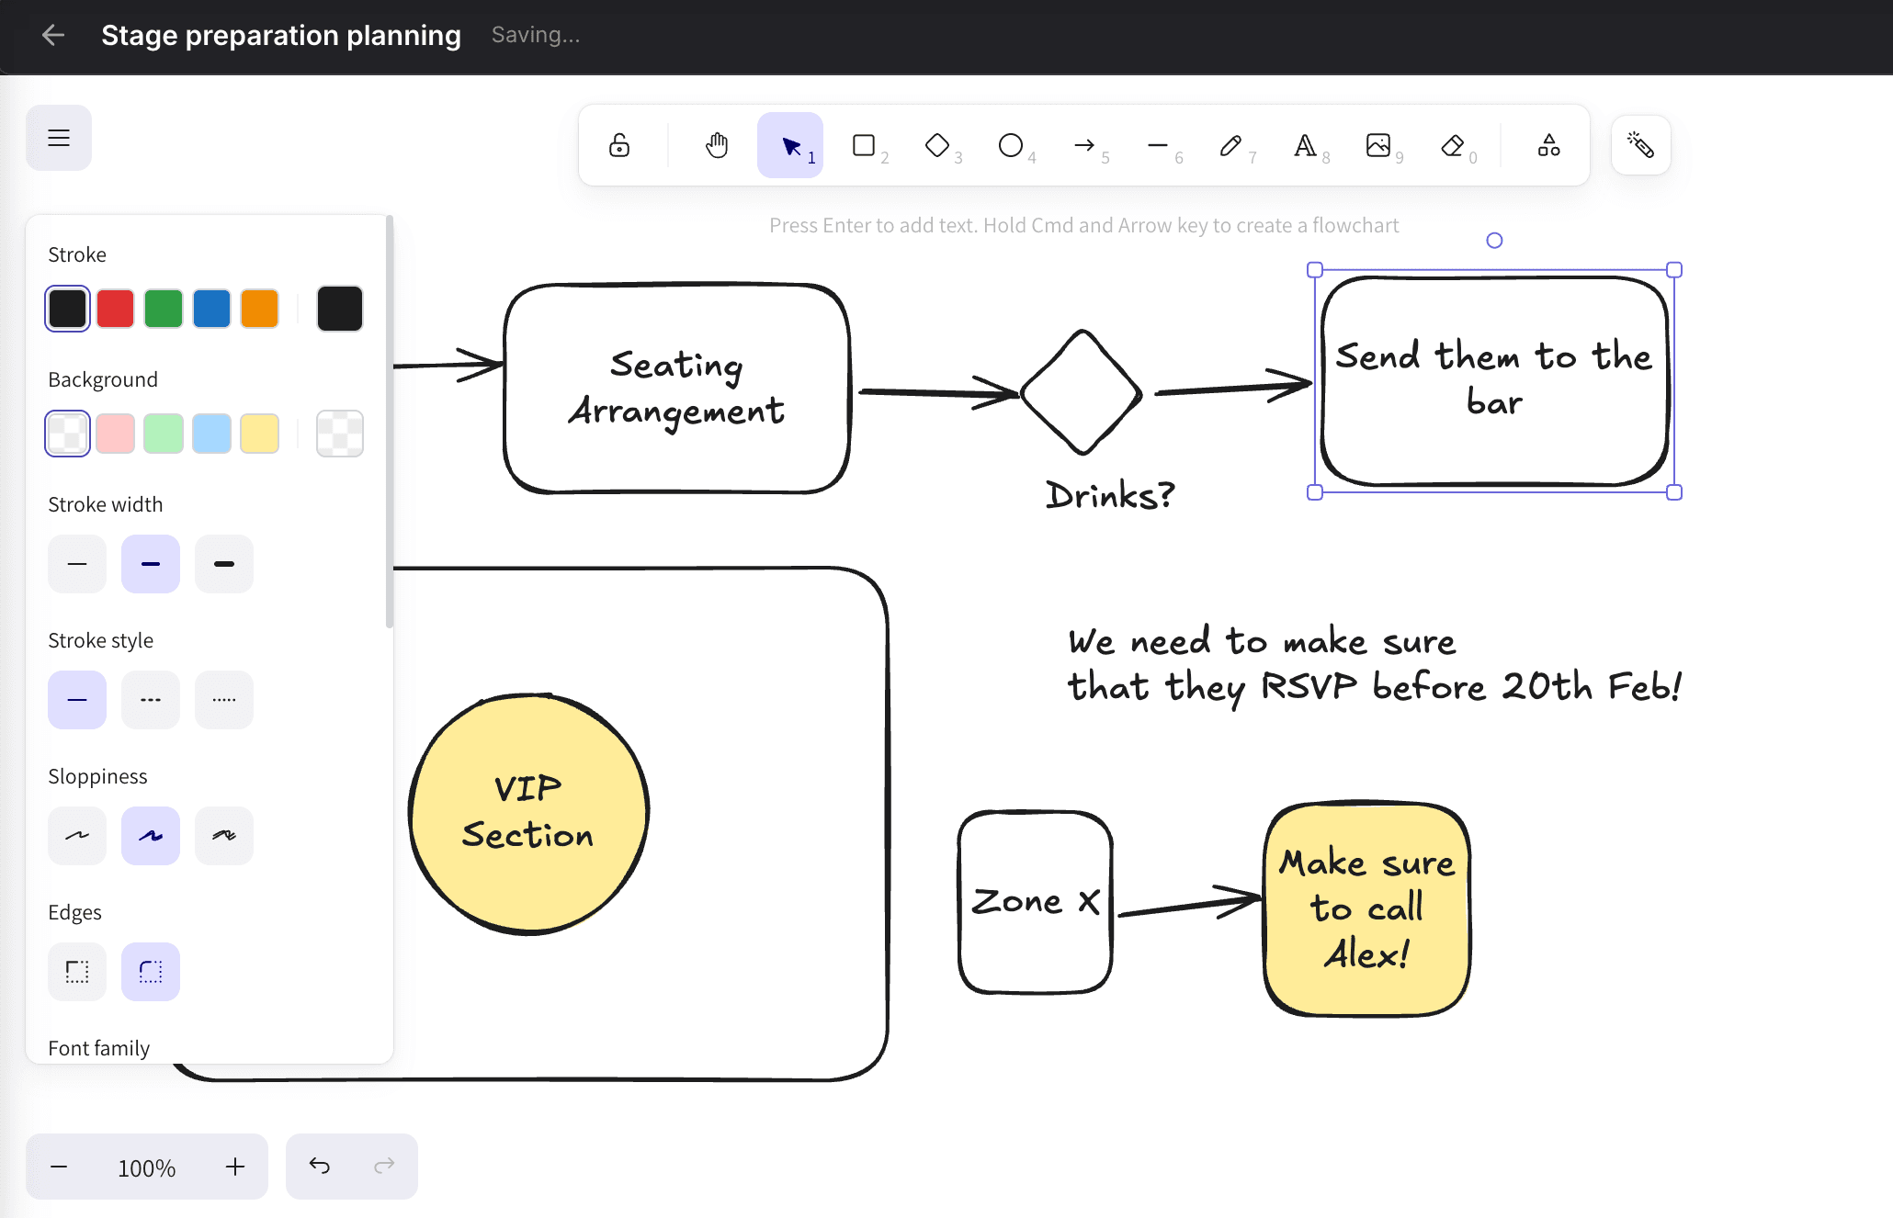Click the back arrow next to Stage preparation planning
Screen dimensions: 1893x1218
[53, 35]
